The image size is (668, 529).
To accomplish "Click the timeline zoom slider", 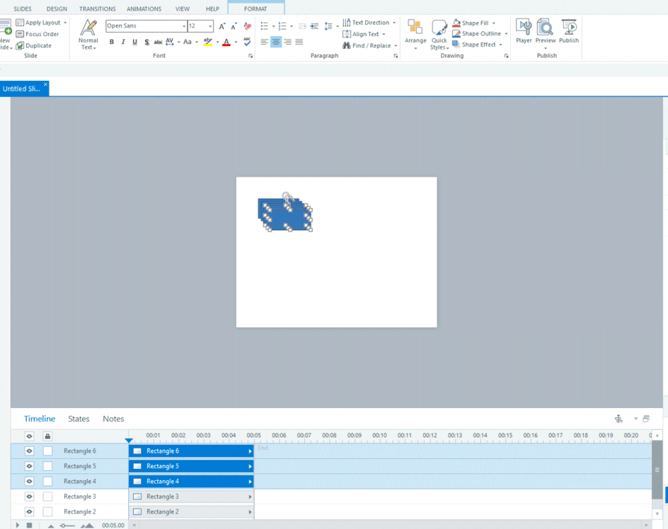I will point(67,526).
